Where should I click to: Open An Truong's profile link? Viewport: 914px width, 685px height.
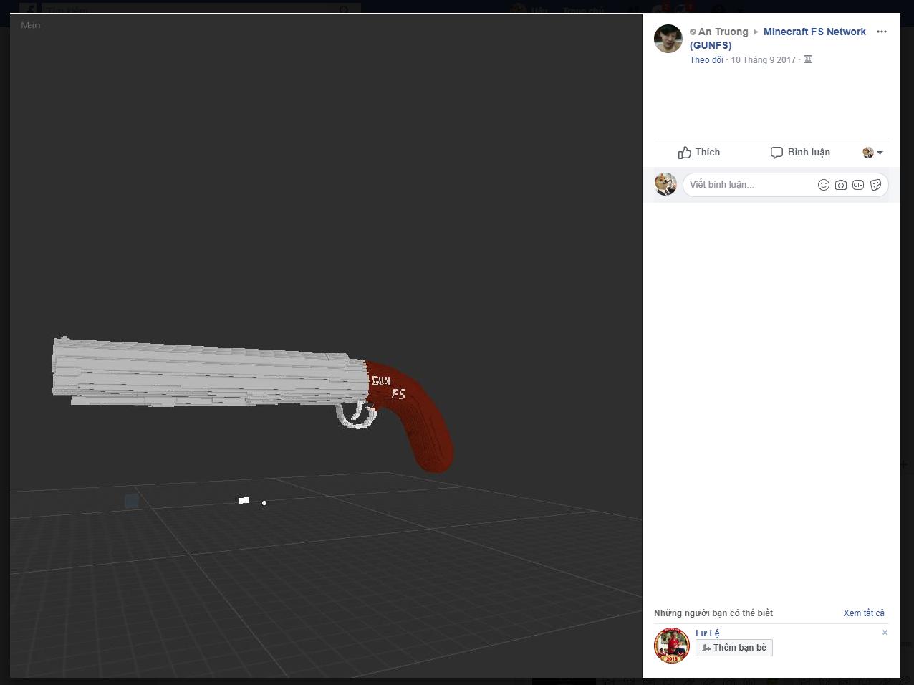(x=723, y=32)
